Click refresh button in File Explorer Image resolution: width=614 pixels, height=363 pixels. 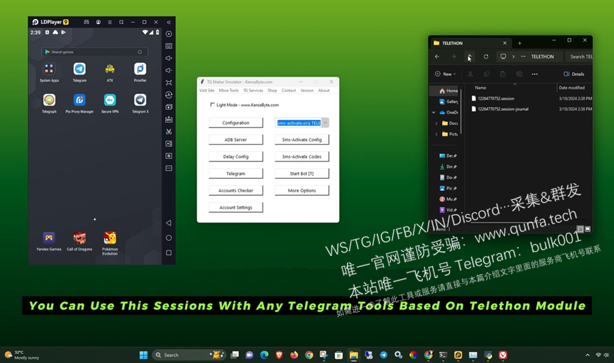click(486, 57)
